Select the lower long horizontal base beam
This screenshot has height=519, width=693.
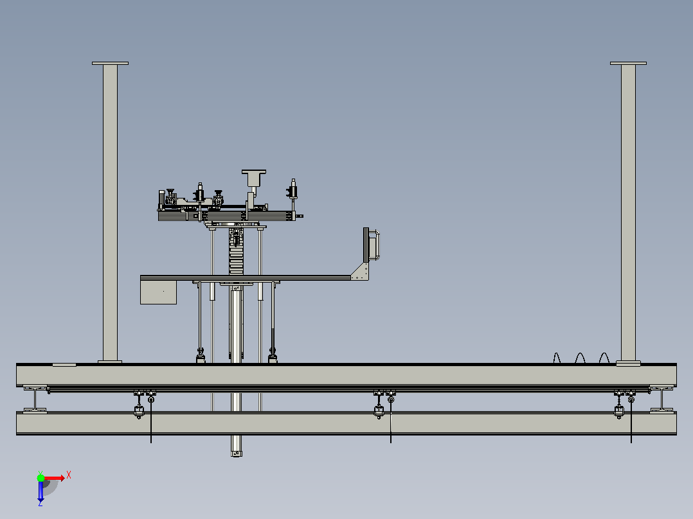pos(346,423)
